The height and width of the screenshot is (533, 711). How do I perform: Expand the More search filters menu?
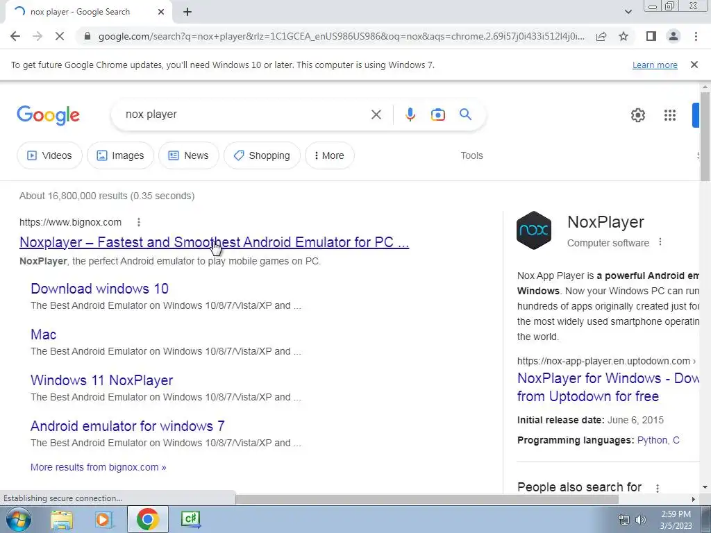pos(330,155)
